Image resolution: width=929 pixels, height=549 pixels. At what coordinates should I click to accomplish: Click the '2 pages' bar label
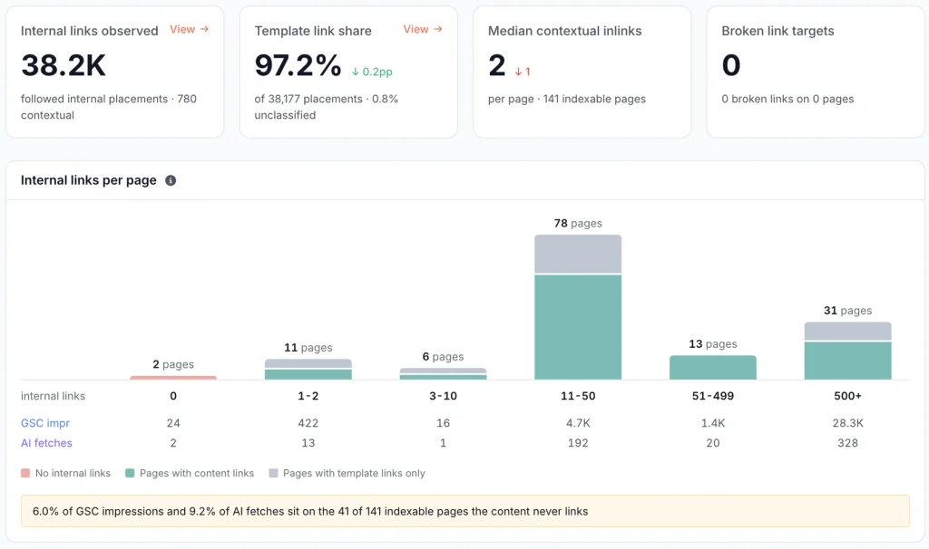coord(173,364)
